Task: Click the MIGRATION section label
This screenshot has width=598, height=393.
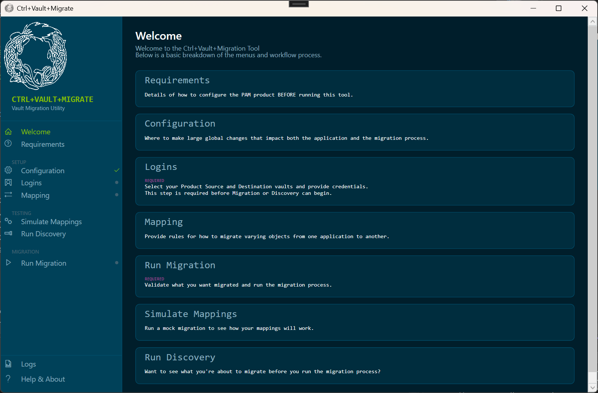Action: pyautogui.click(x=25, y=252)
